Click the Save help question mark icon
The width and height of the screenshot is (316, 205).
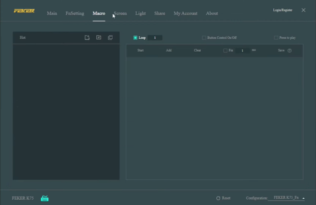pos(290,51)
